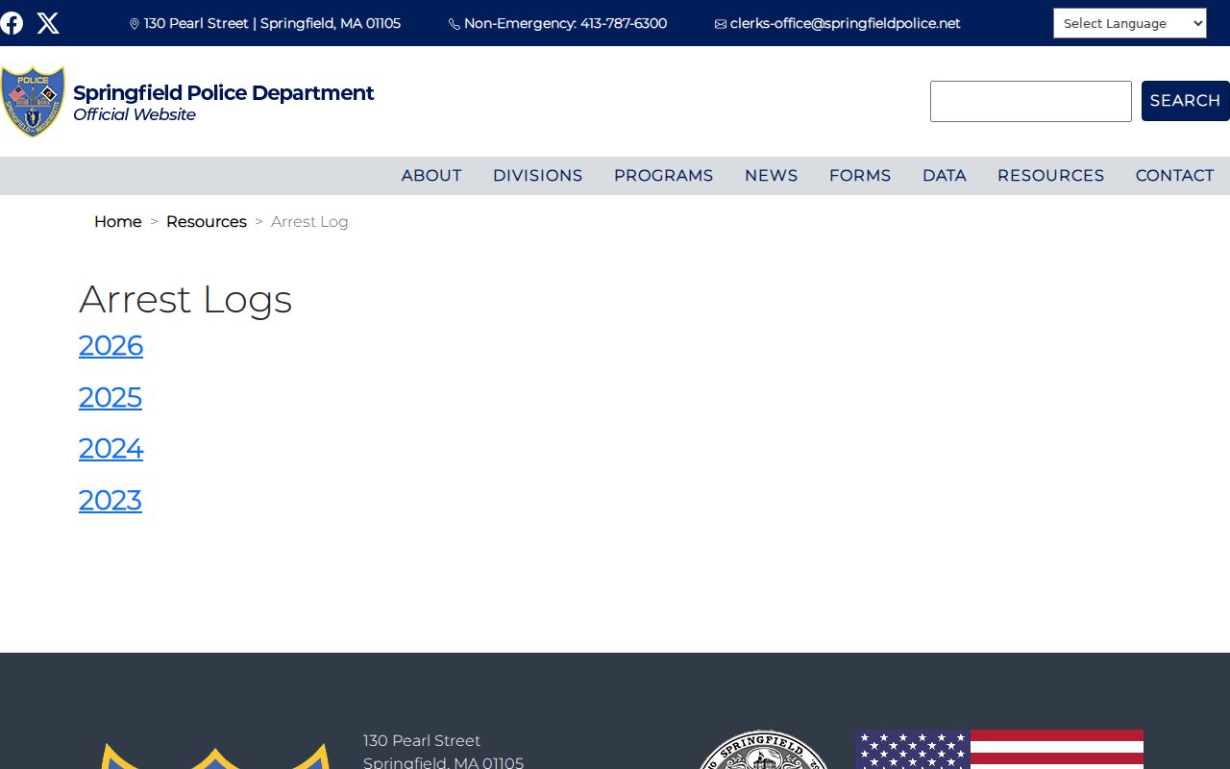Screen dimensions: 1230x769
Task: Click the Search button
Action: click(x=1186, y=101)
